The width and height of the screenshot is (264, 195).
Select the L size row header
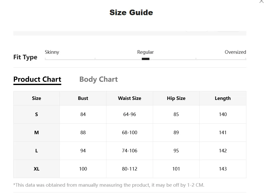[37, 151]
